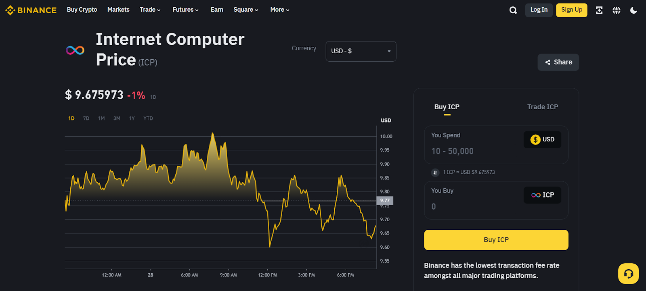
Task: Click the 1 ICP ≈ USD $9.675973 rate
Action: (469, 173)
